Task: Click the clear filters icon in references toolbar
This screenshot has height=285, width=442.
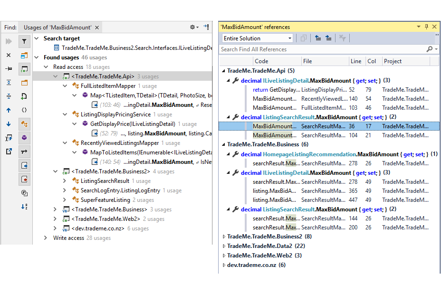Action: 343,38
